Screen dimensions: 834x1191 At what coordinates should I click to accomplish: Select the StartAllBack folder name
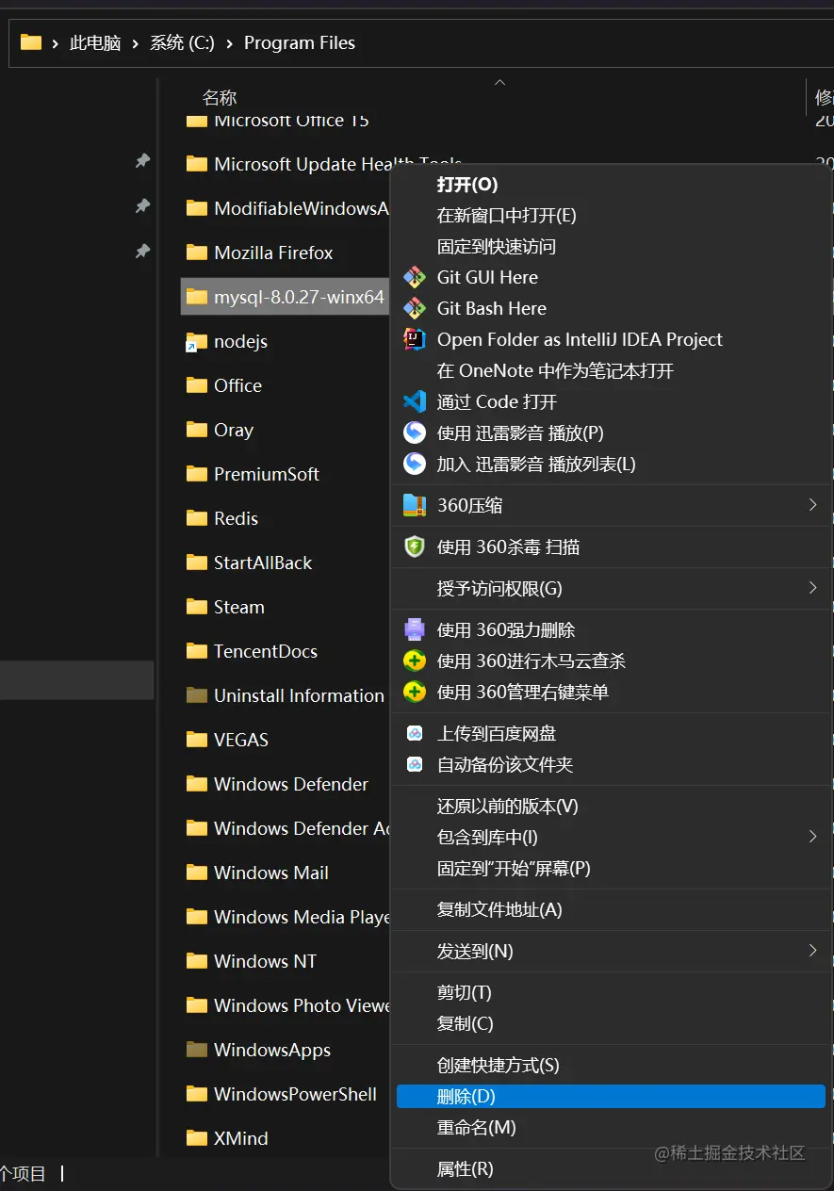click(x=263, y=563)
